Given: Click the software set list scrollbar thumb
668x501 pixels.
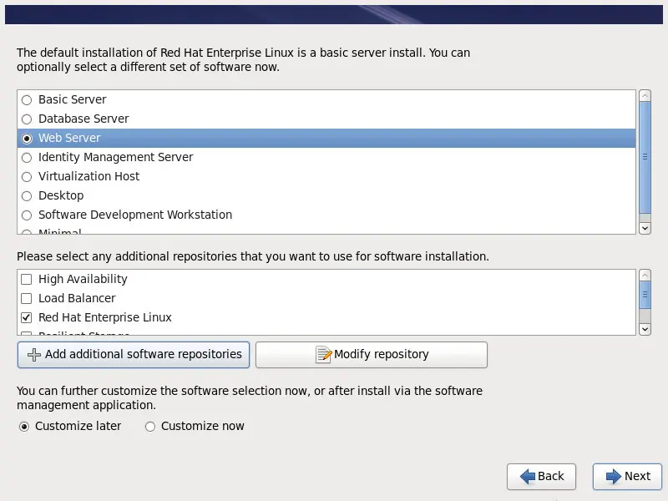Looking at the screenshot, I should click(x=645, y=157).
